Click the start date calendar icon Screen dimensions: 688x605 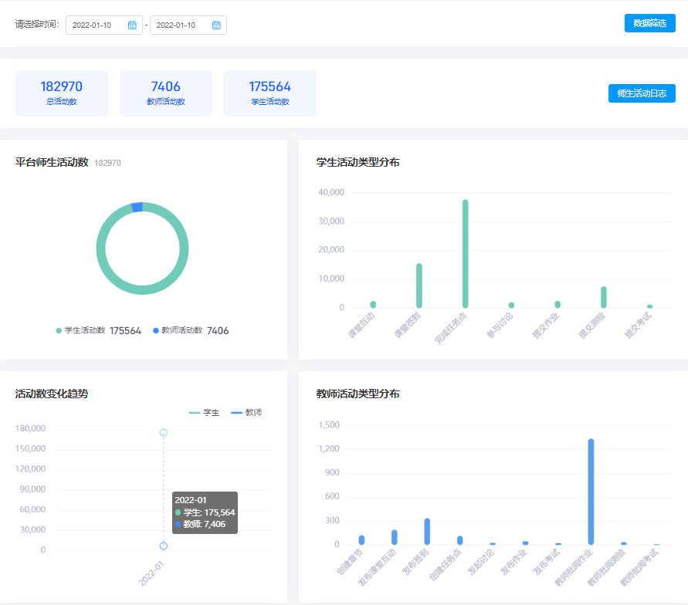[x=132, y=25]
